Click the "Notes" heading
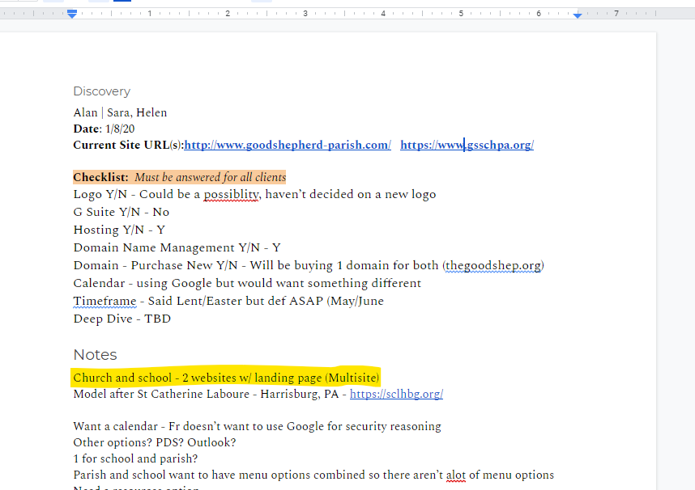 [95, 355]
